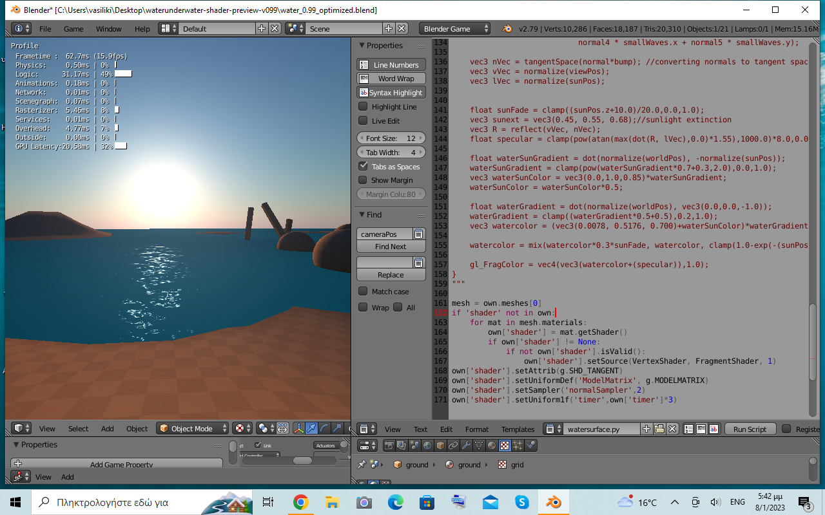Viewport: 825px width, 515px height.
Task: Open the File menu
Action: (45, 29)
